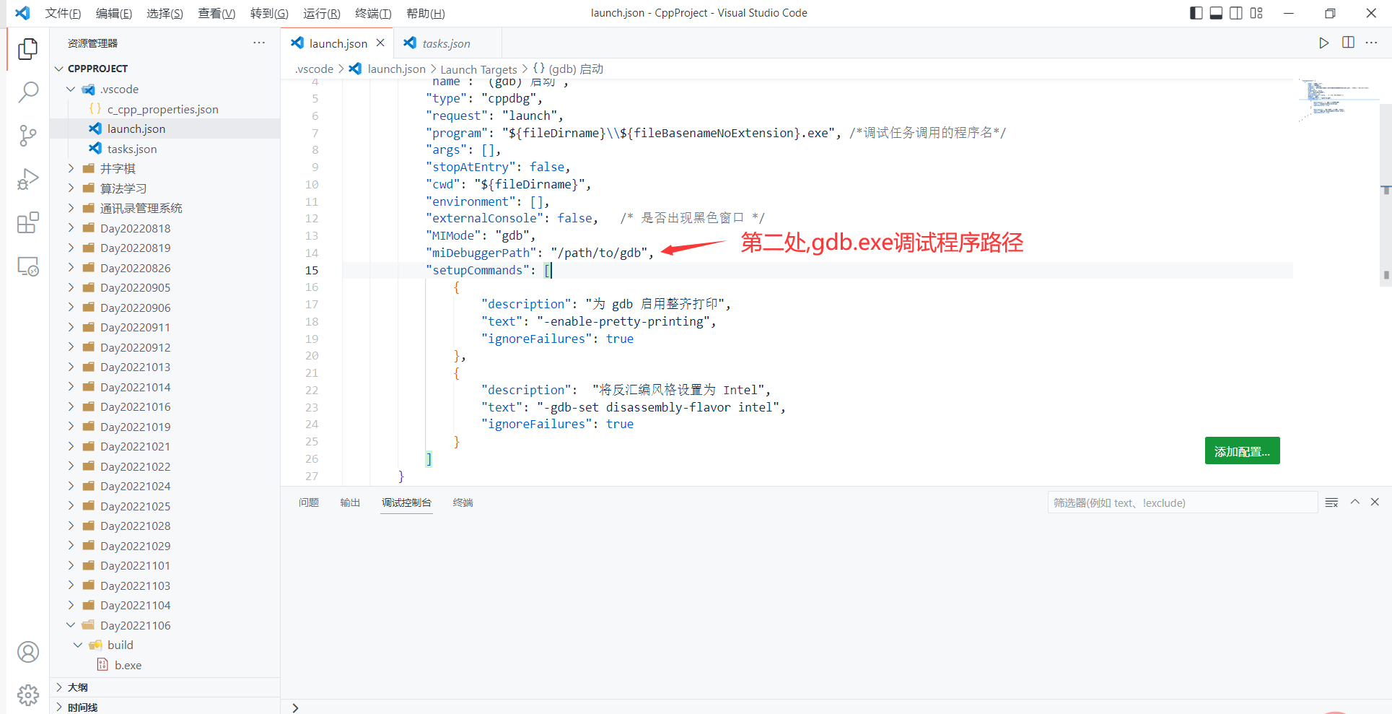Open the 文件(F) menu
Image resolution: width=1392 pixels, height=714 pixels.
tap(63, 13)
